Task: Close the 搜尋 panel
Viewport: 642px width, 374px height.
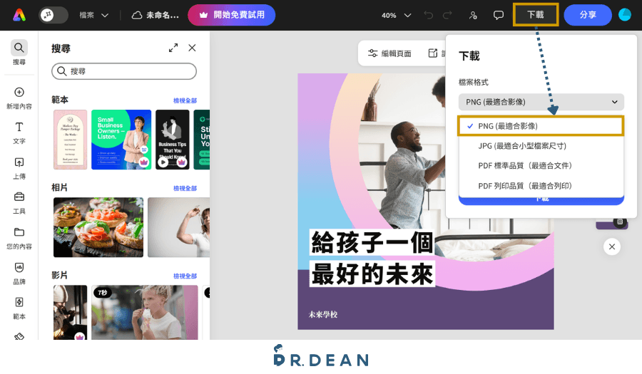Action: [192, 48]
